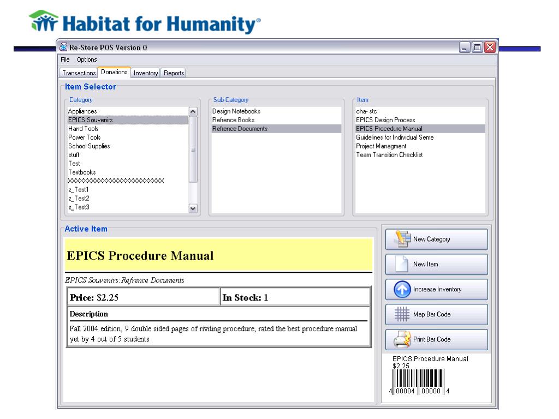This screenshot has width=559, height=419.
Task: Choose the Refrence Books sub-category
Action: pos(276,120)
